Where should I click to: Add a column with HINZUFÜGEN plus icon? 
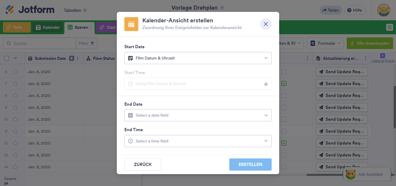pos(383,56)
